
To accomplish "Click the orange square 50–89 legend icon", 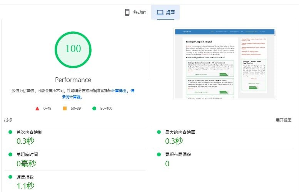I will [x=65, y=108].
